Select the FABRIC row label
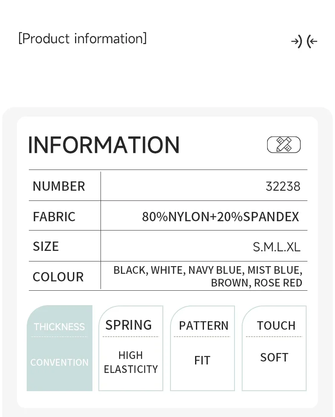The height and width of the screenshot is (417, 335). tap(54, 217)
